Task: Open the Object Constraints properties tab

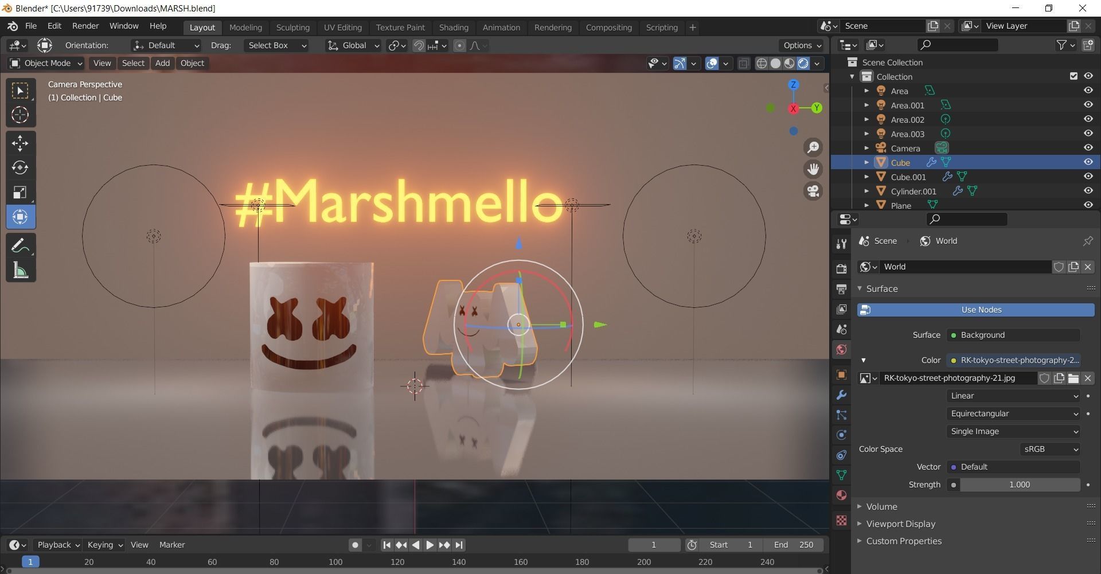Action: click(x=841, y=455)
